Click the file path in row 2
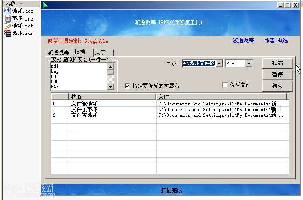 tap(221, 115)
